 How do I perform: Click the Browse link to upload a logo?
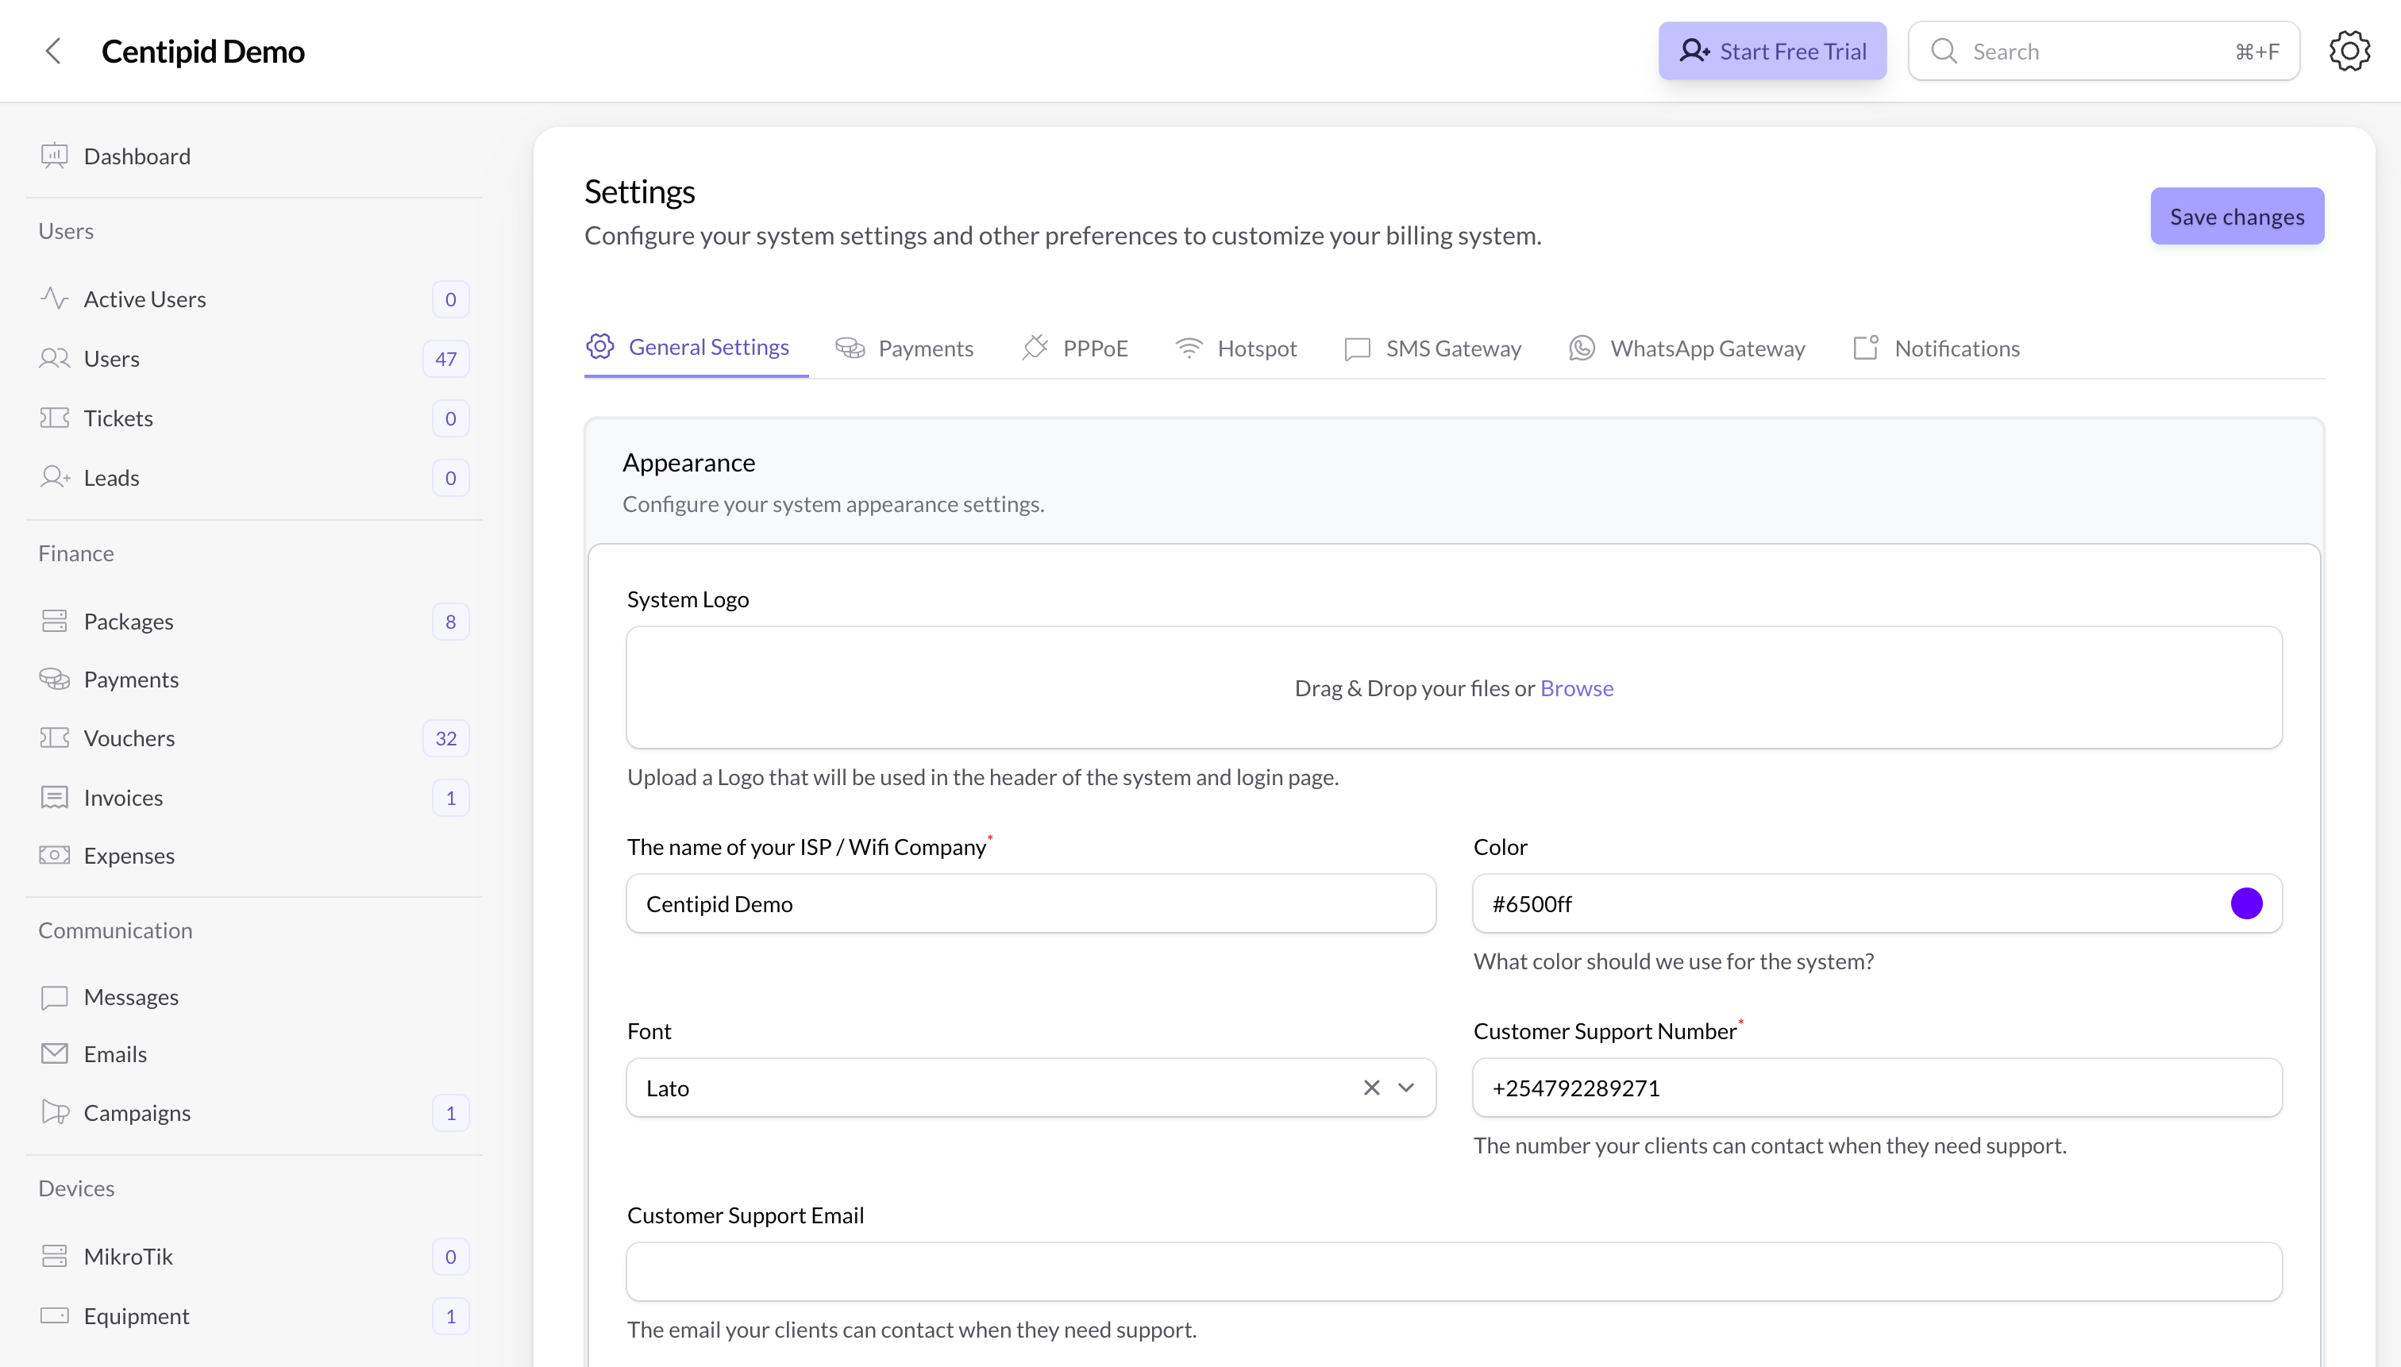click(1577, 687)
